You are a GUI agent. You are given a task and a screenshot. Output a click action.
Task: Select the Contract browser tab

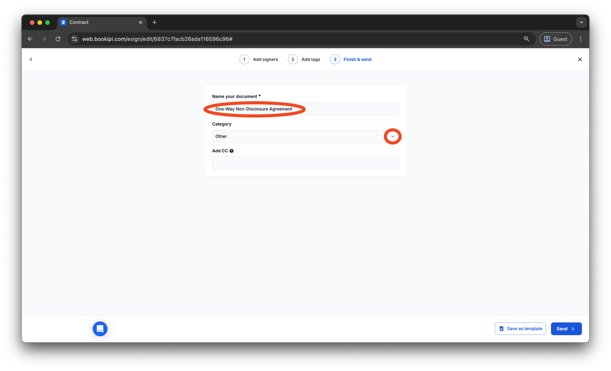tap(102, 22)
